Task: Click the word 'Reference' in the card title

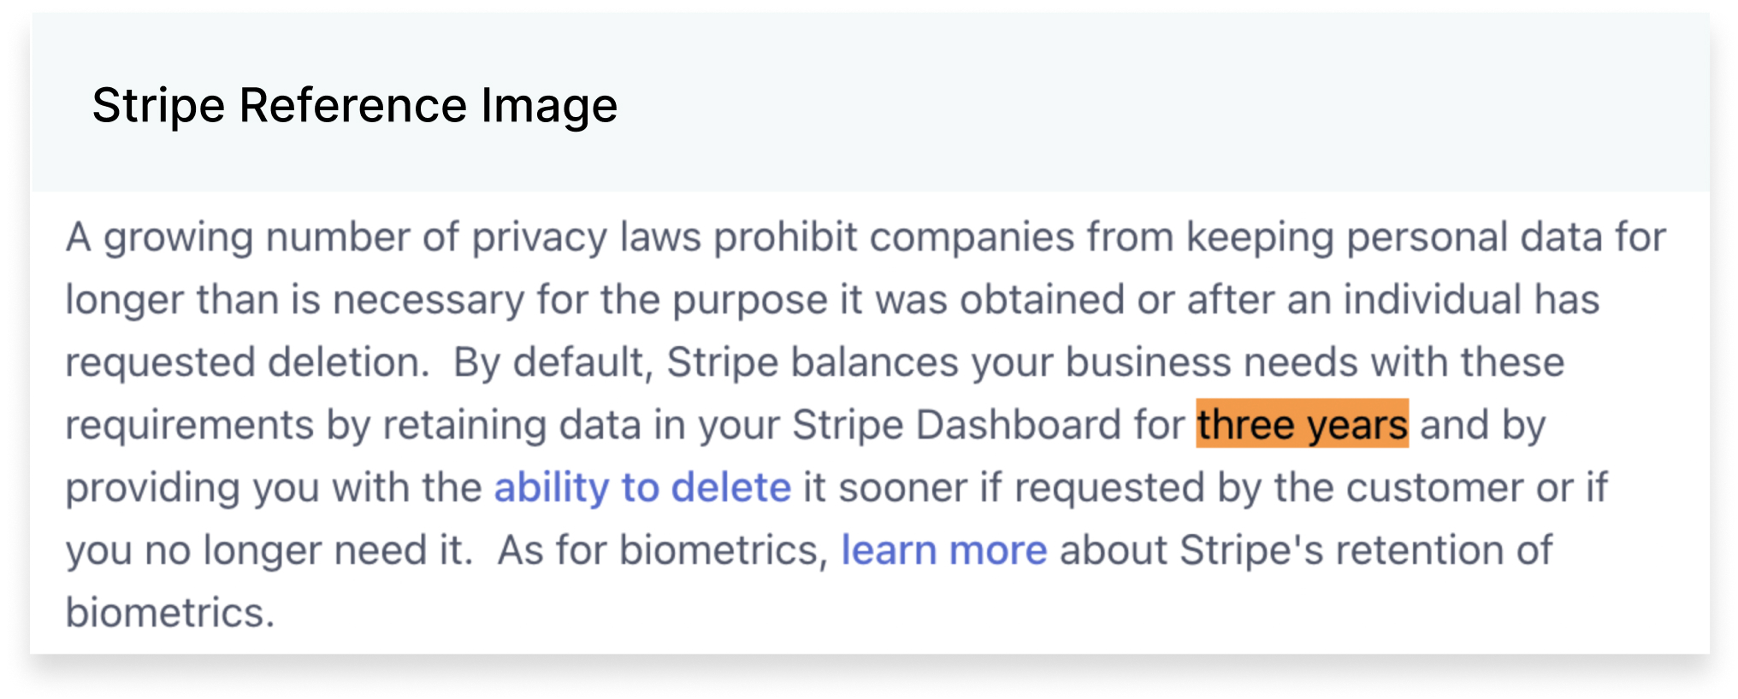Action: tap(353, 106)
